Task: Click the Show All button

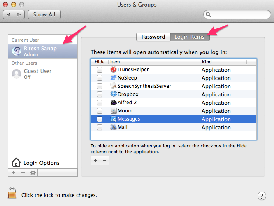Action: pos(44,14)
